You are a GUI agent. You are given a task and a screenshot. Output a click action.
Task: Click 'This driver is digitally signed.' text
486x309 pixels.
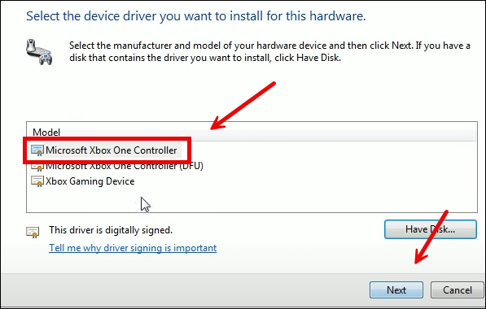click(x=111, y=230)
